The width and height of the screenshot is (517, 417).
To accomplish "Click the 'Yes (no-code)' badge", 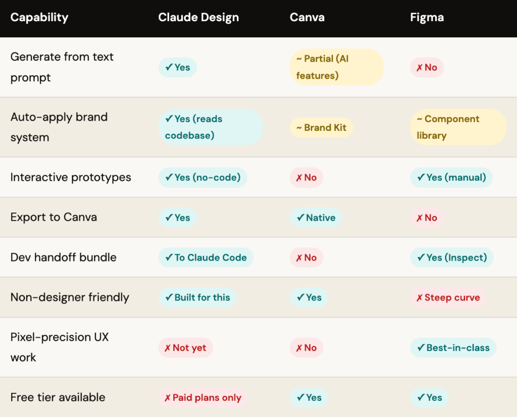I will point(202,177).
